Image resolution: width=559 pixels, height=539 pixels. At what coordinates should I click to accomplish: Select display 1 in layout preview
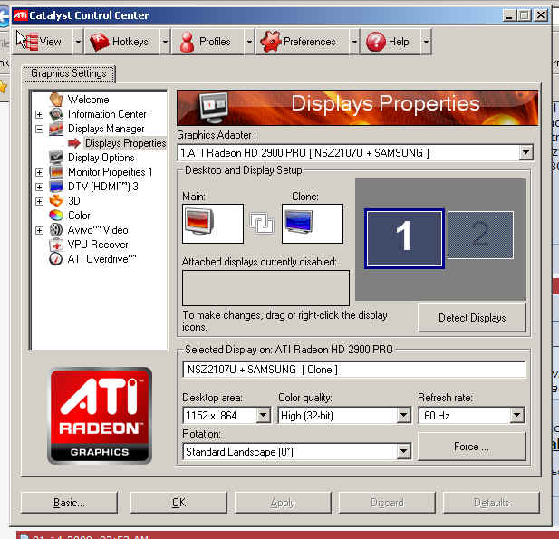coord(404,238)
